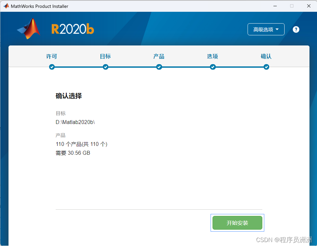Click the checkmark circle under 产品

(159, 67)
